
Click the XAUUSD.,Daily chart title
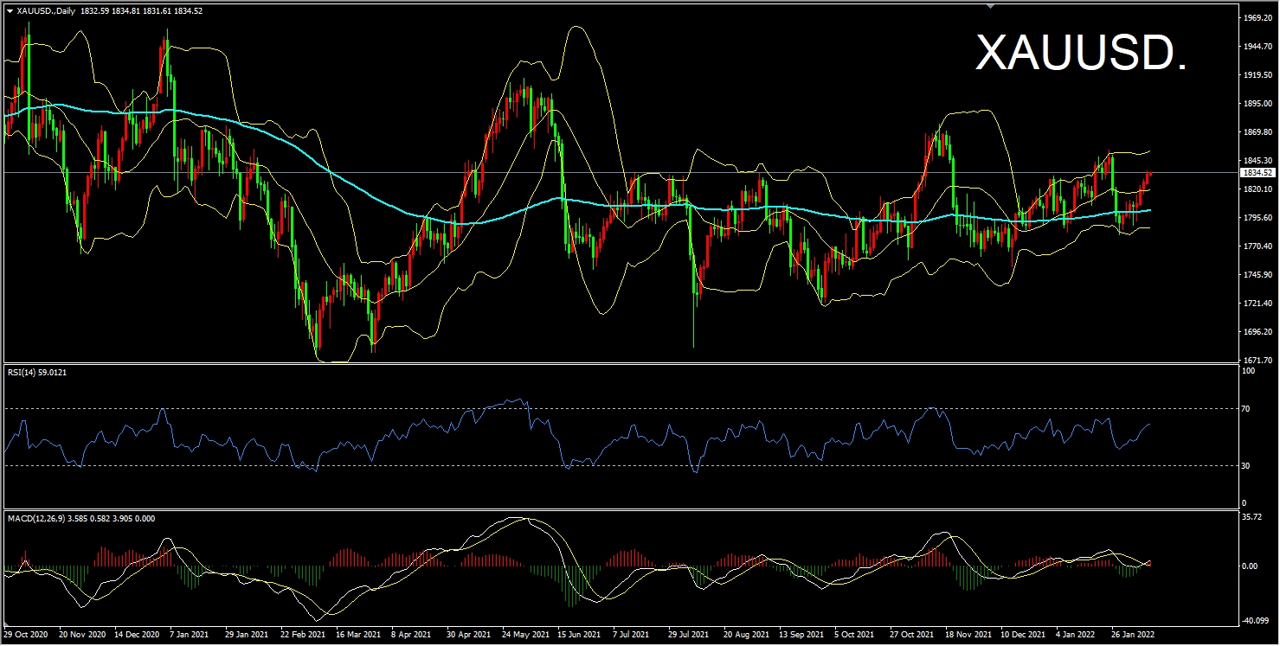(x=45, y=11)
